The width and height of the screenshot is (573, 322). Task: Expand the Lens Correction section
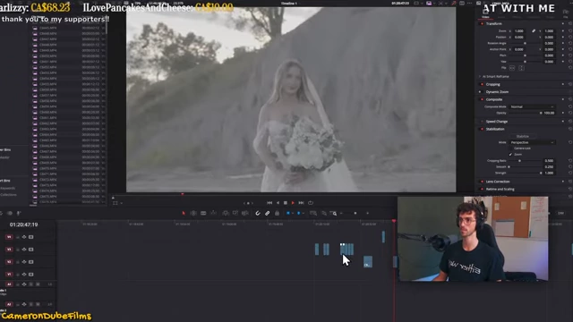(x=498, y=182)
